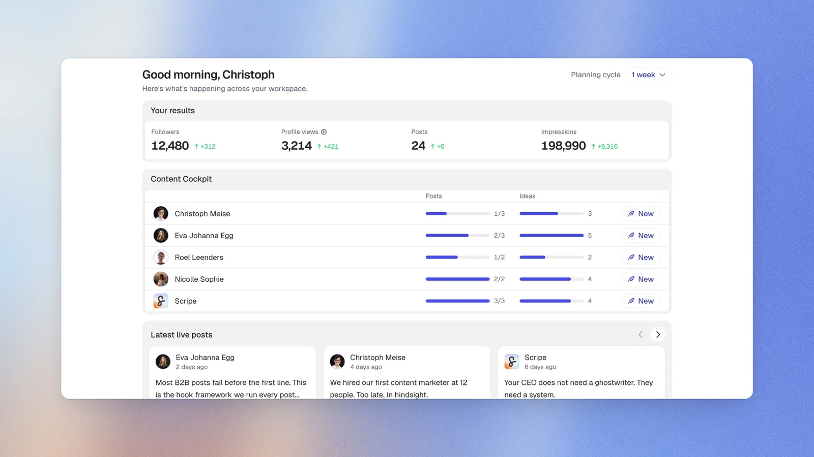Screen dimensions: 814x457
Task: Click the Followers count 12,480
Action: coord(170,146)
